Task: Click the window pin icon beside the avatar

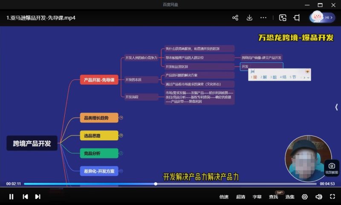Action: click(x=297, y=17)
